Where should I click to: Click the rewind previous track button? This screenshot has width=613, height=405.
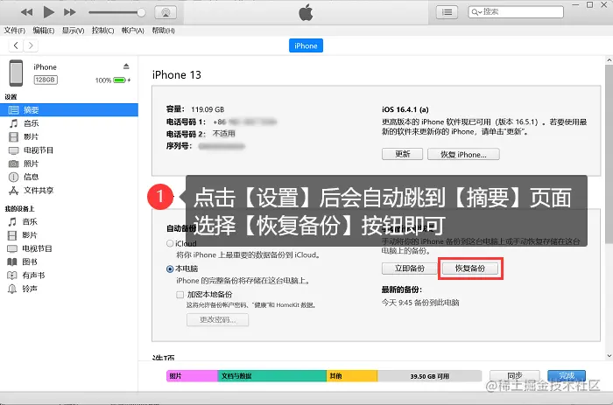[x=26, y=12]
